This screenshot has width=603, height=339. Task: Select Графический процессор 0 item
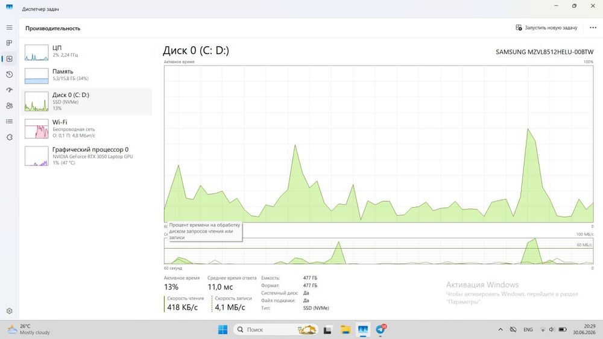tap(86, 156)
